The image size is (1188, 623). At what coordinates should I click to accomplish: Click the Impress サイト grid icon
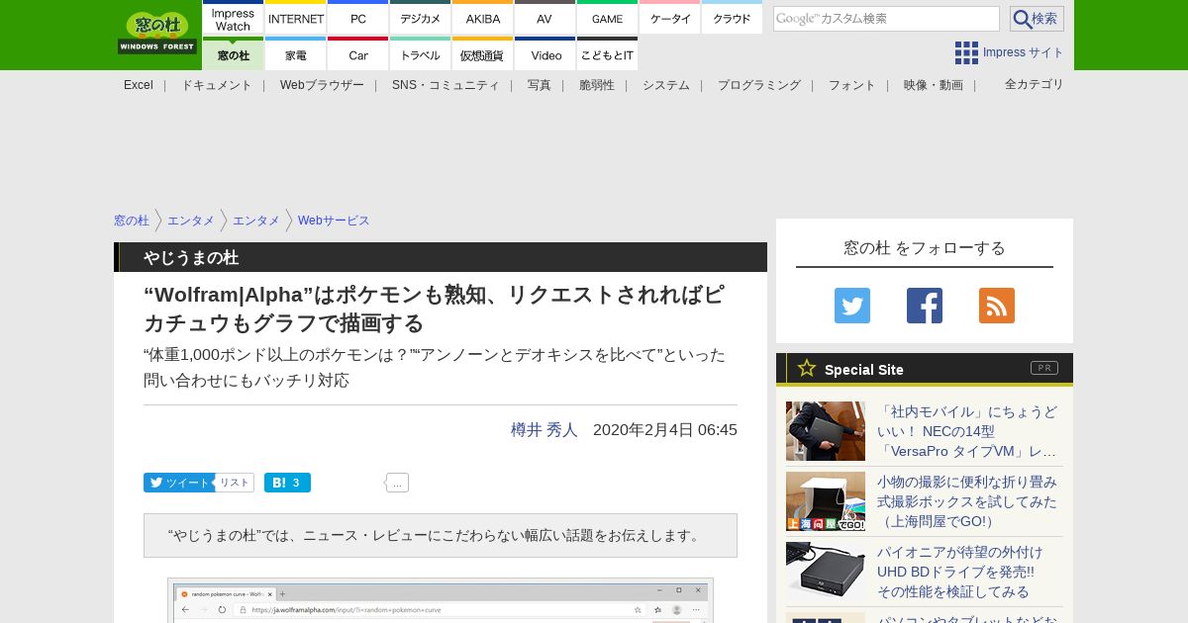[x=966, y=52]
